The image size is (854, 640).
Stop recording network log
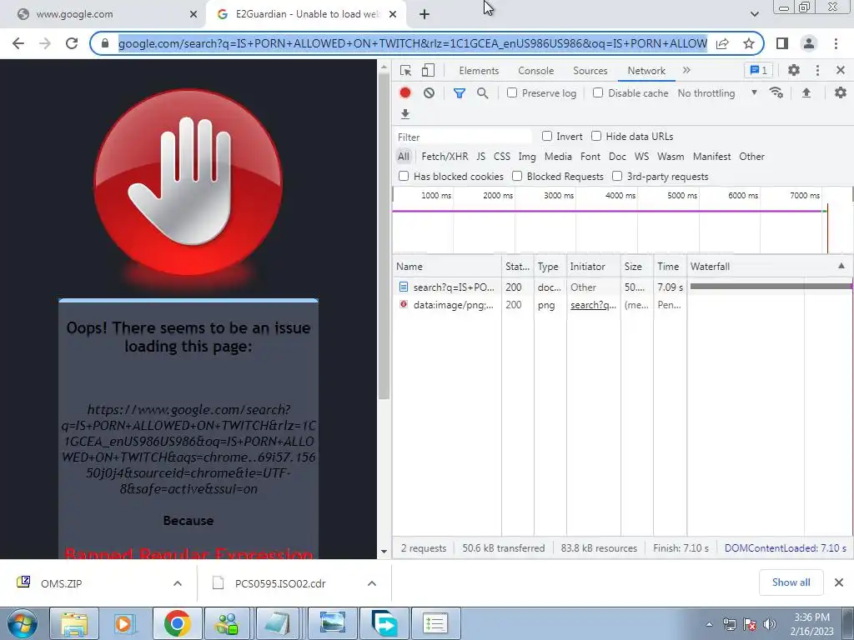(x=405, y=93)
